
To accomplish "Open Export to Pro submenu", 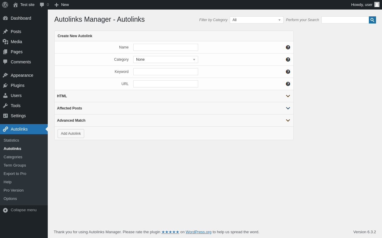I will click(x=24, y=174).
